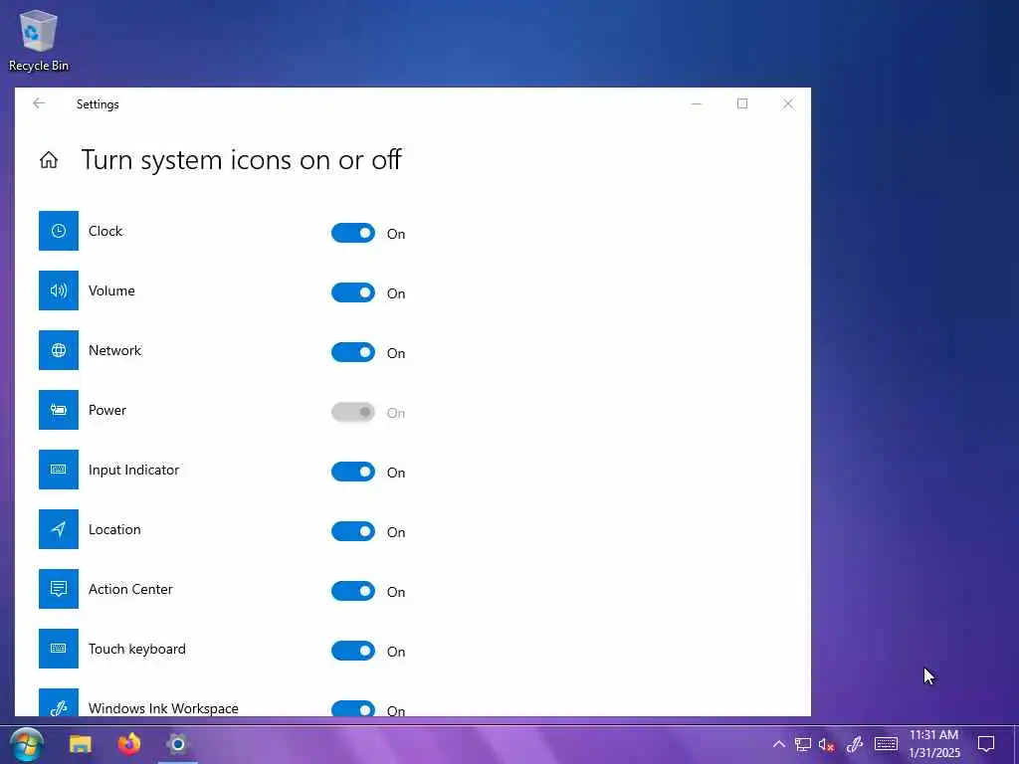Click the 'Settings' window title text
Viewport: 1019px width, 764px height.
(98, 104)
